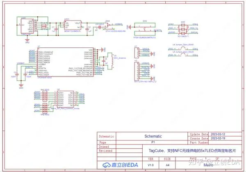Select the RN1 resistor network symbol
This screenshot has height=172, width=246.
(45, 96)
